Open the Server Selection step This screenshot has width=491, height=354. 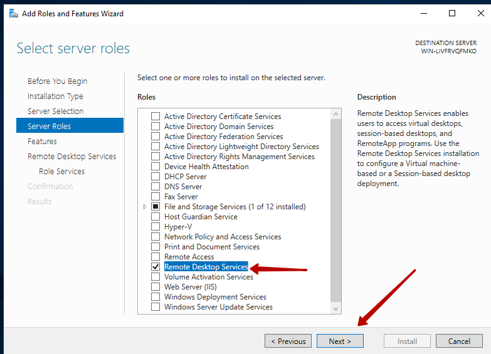[55, 111]
